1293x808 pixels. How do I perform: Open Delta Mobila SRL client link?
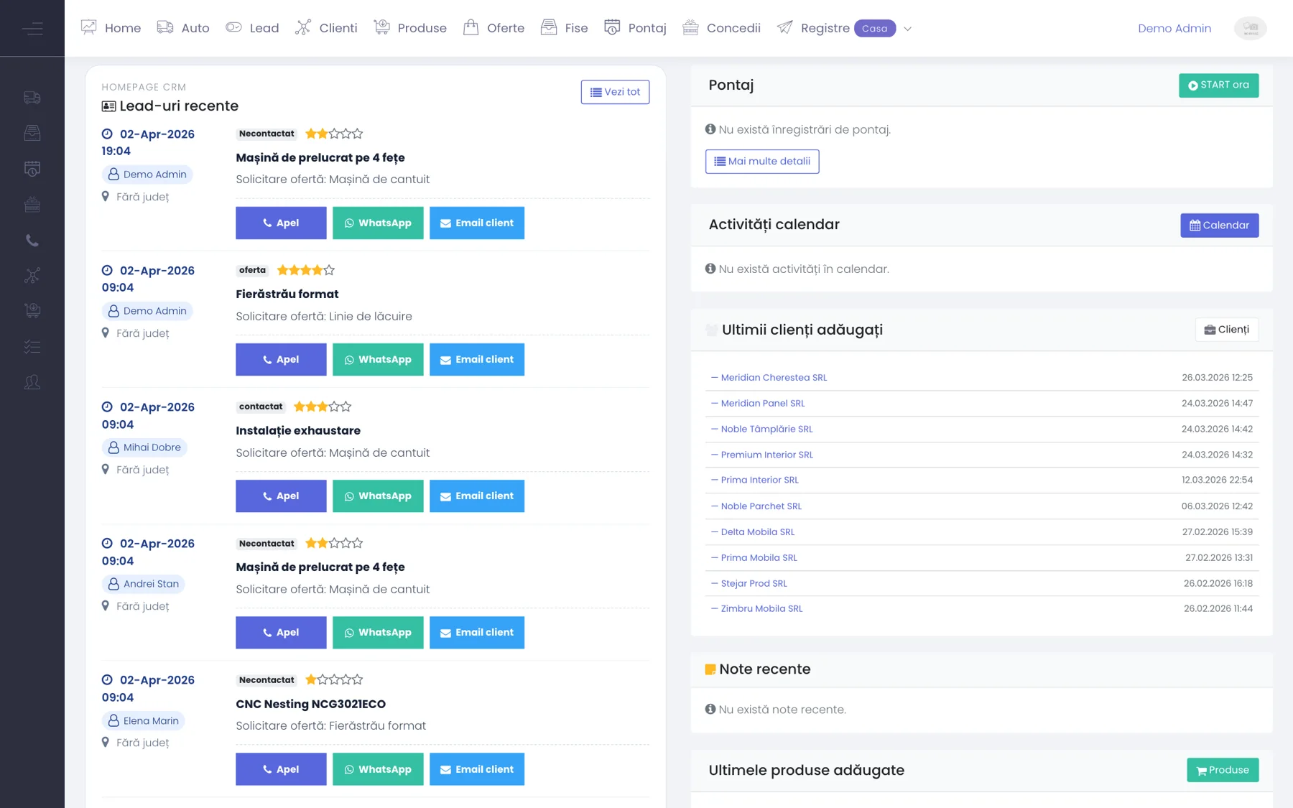point(757,532)
